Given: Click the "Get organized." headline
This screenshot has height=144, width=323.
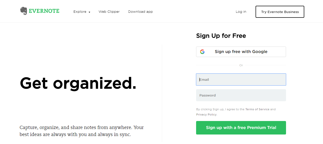Looking at the screenshot, I should click(x=78, y=83).
